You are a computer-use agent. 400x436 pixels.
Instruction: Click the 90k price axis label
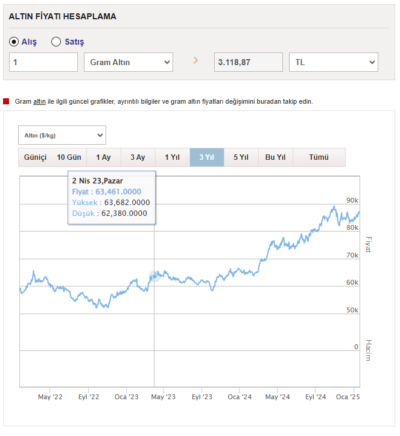352,200
